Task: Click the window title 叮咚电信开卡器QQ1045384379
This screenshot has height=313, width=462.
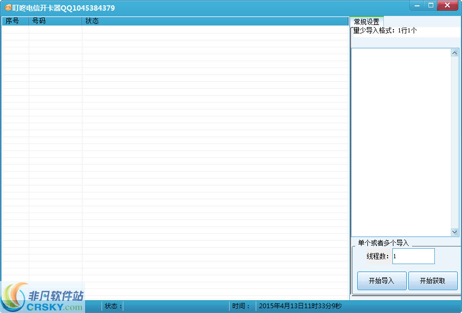Action: pos(64,8)
